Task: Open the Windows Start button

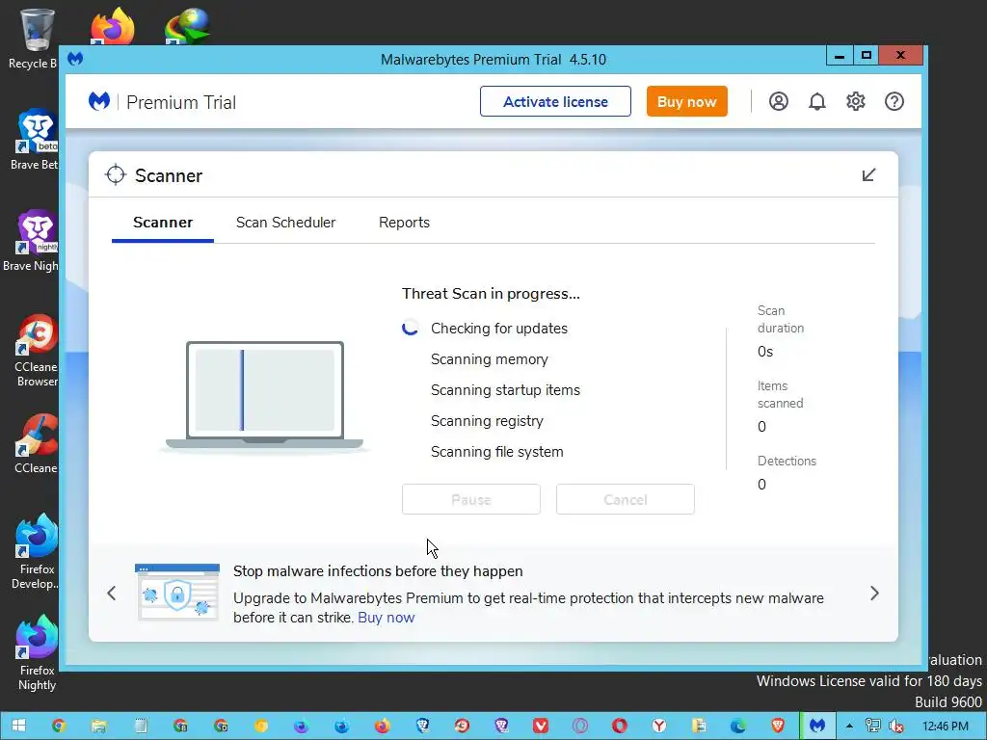Action: pos(18,726)
